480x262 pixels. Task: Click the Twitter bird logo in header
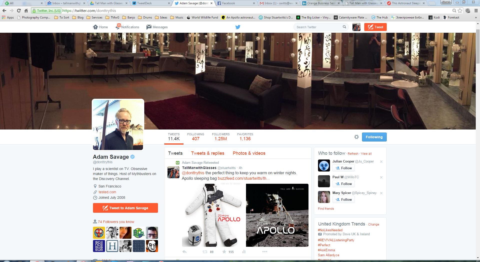pyautogui.click(x=238, y=27)
